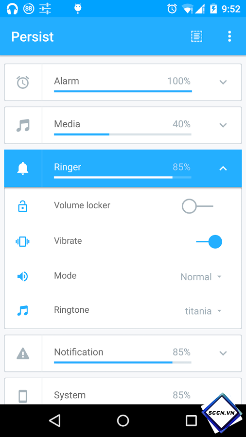This screenshot has height=437, width=246.
Task: Enable the Volume locker switch
Action: pos(197,206)
